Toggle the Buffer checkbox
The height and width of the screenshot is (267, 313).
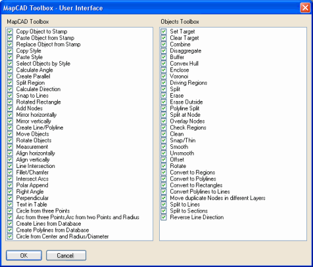(x=164, y=57)
